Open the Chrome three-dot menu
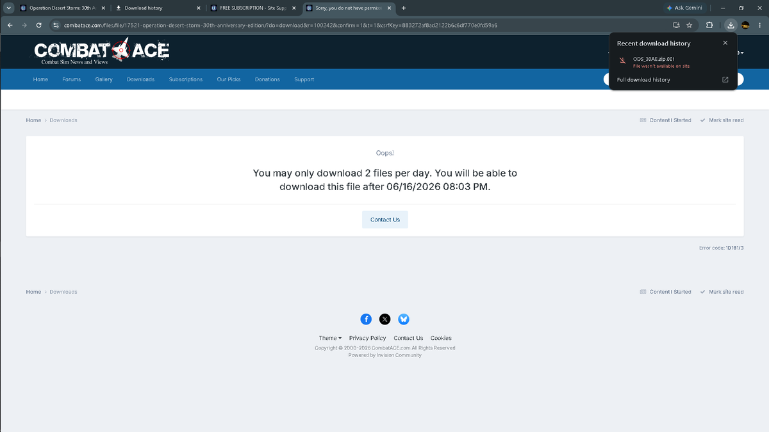This screenshot has width=769, height=432. (760, 25)
